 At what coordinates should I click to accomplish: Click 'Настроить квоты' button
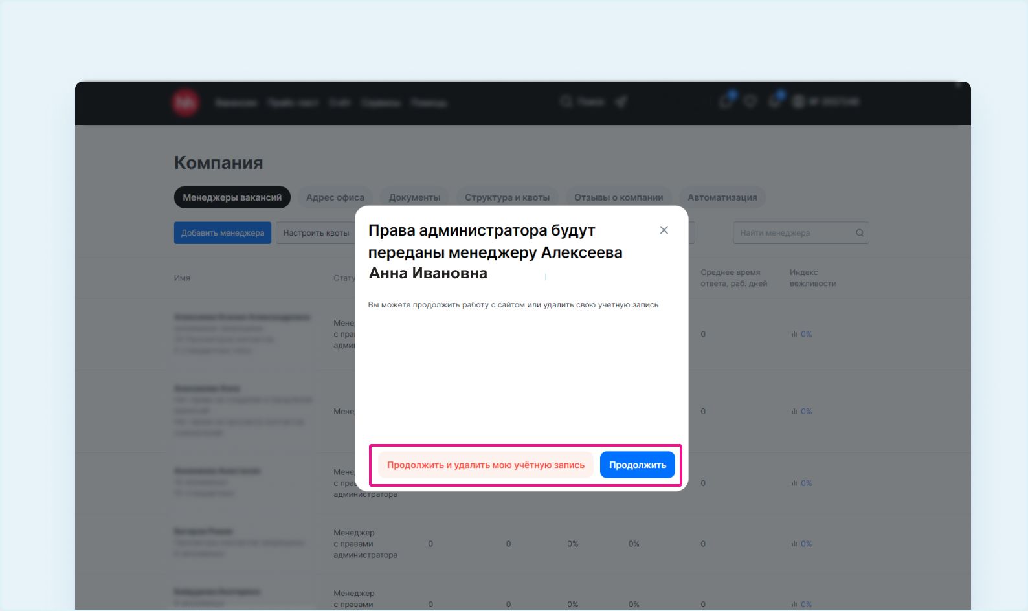pyautogui.click(x=316, y=233)
